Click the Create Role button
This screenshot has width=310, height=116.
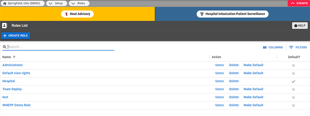coord(16,36)
